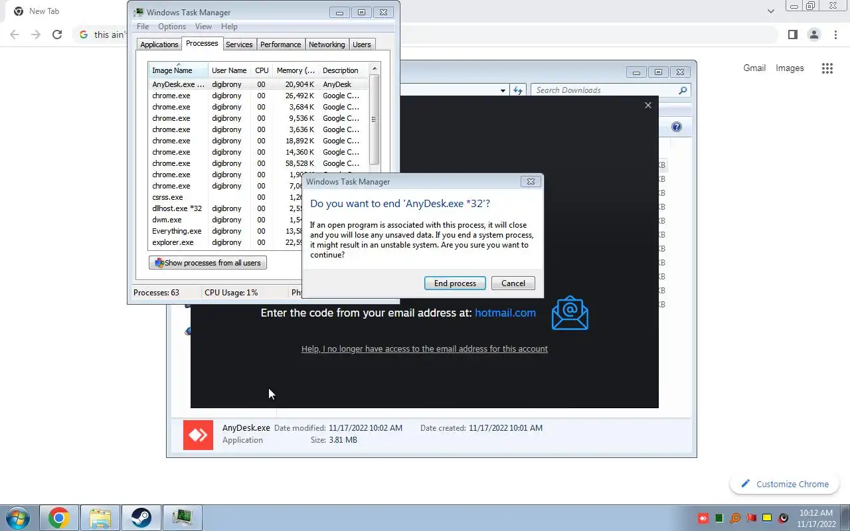Click process list scrollbar up arrow
This screenshot has width=850, height=531.
[375, 69]
